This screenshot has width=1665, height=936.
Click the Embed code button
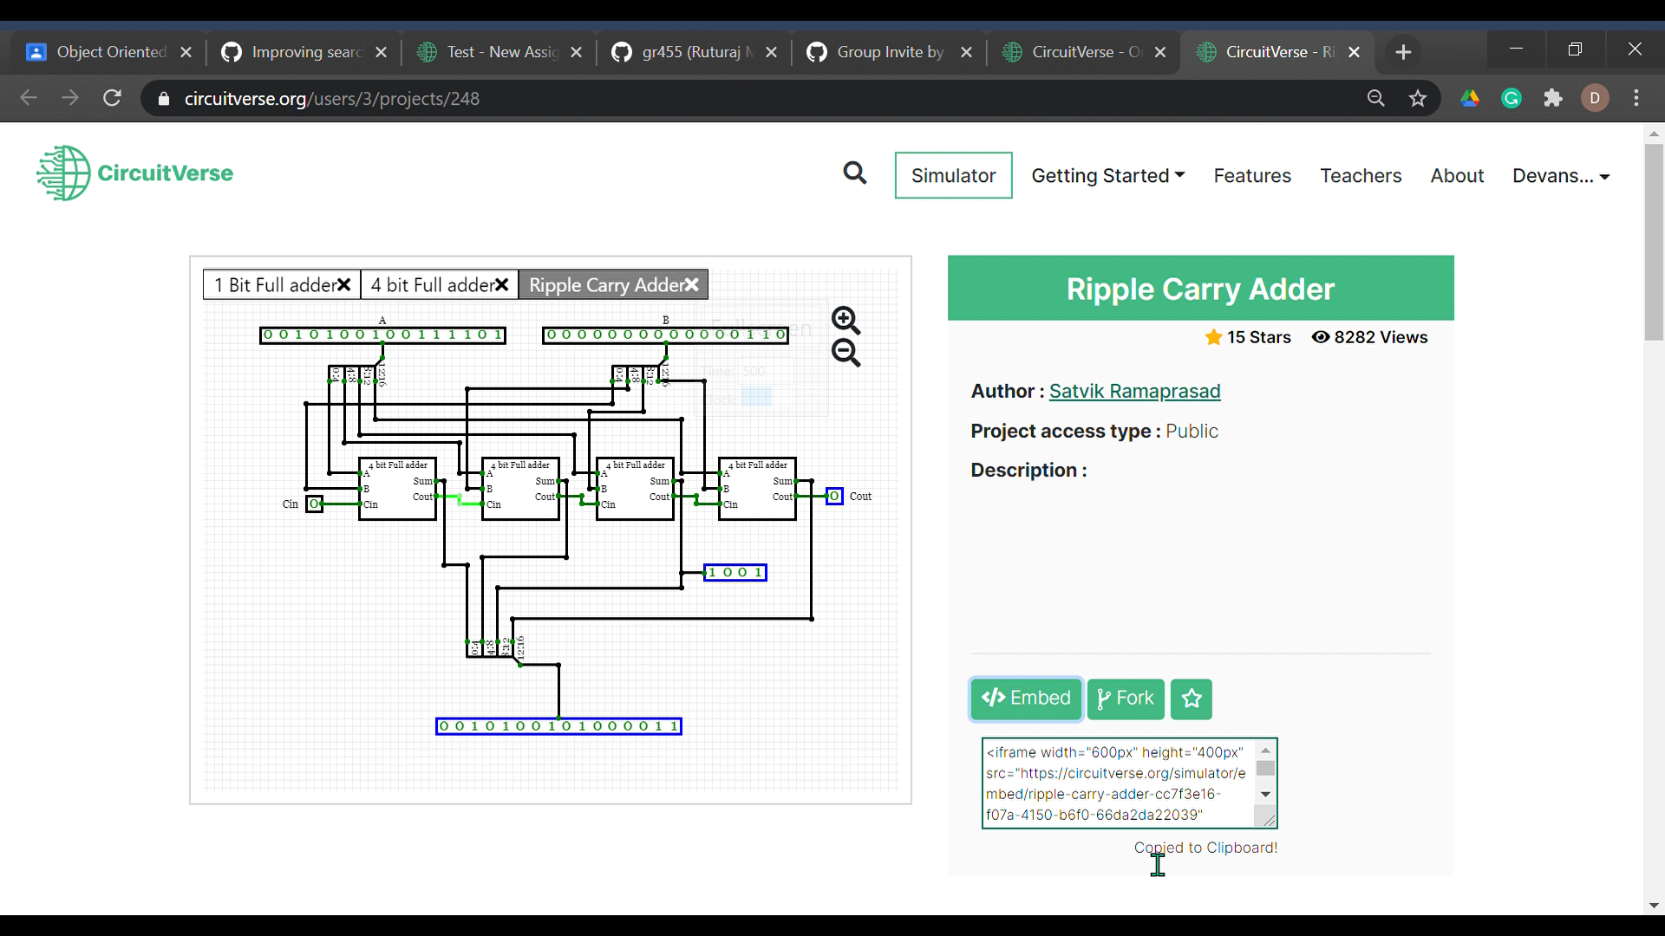tap(1026, 699)
